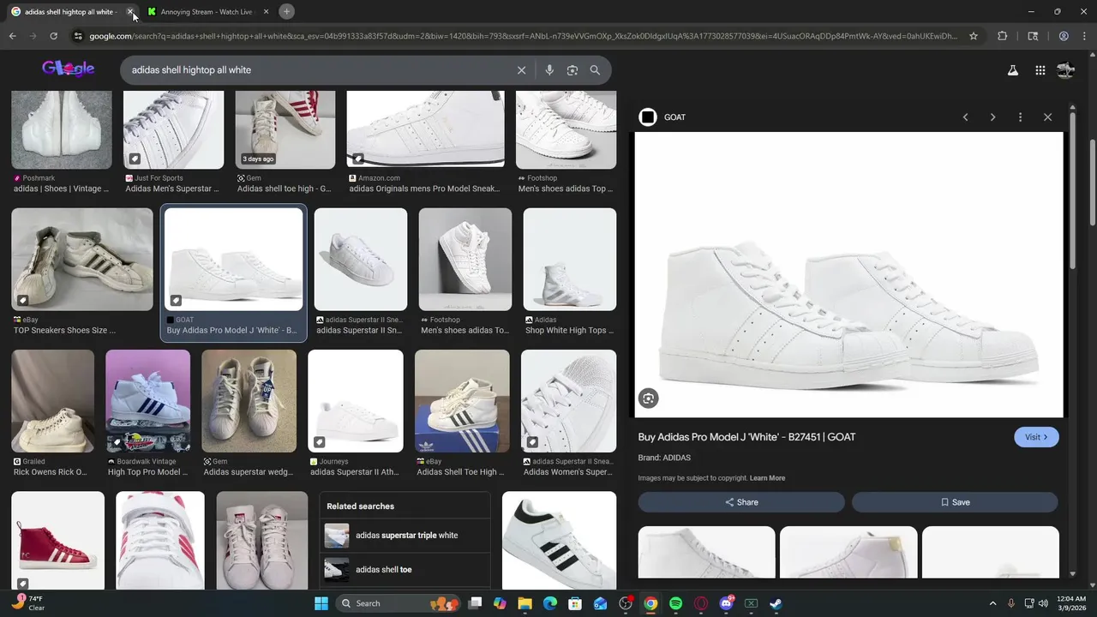Open the Google apps grid
1097x617 pixels.
1040,70
